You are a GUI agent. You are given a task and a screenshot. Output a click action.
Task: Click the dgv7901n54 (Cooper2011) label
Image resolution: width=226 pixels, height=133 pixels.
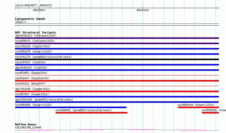click(33, 89)
